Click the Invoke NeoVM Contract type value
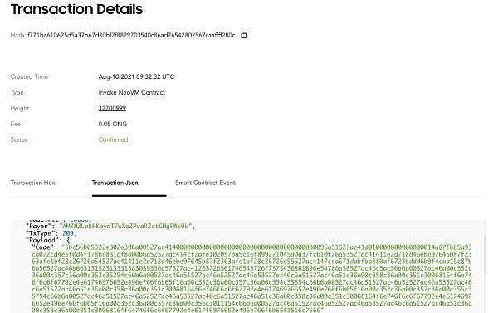The width and height of the screenshot is (498, 313). coord(131,92)
